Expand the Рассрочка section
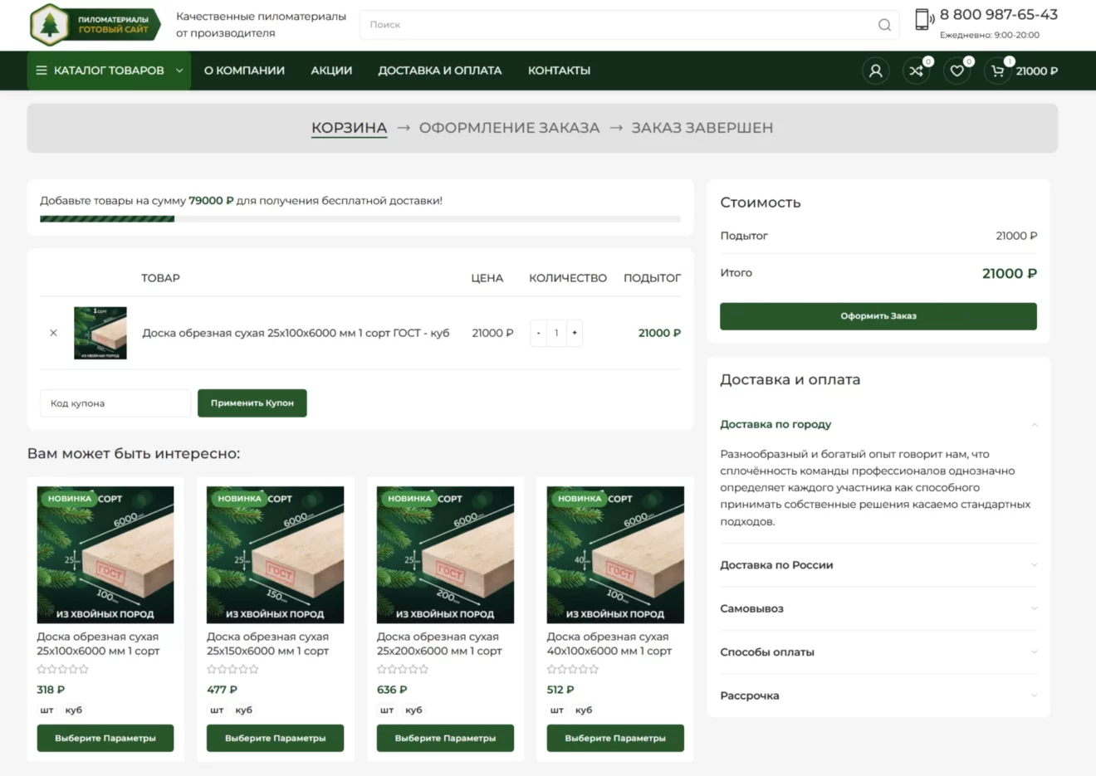The width and height of the screenshot is (1096, 776). (x=878, y=695)
